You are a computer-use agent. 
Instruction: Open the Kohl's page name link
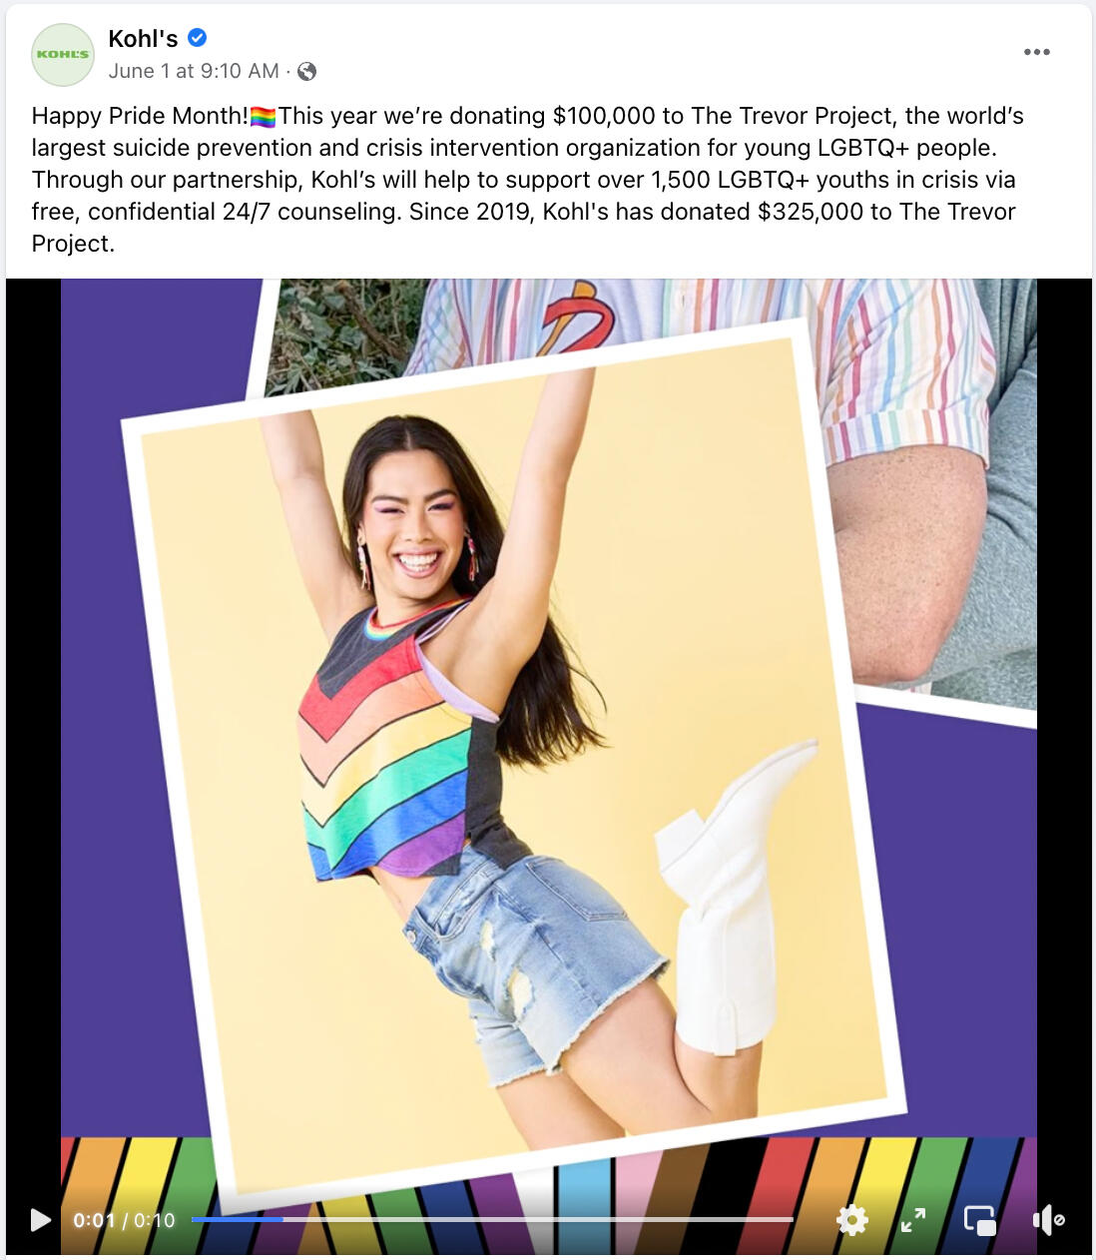143,38
